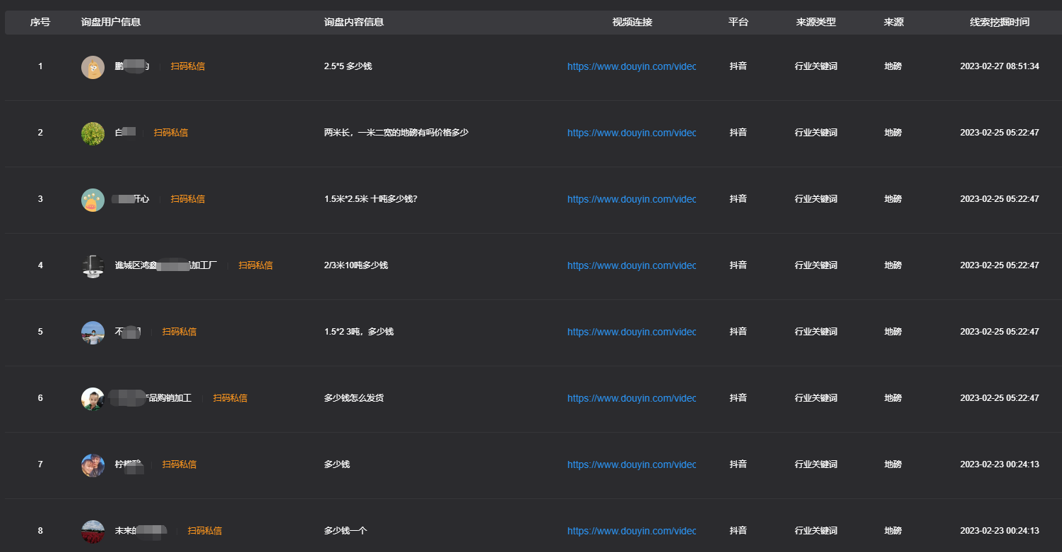Click the avatar in row 7
Screen dimensions: 1062x552
pos(93,465)
